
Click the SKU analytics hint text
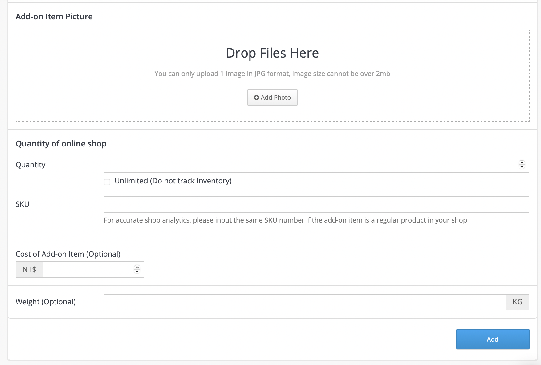(x=285, y=220)
